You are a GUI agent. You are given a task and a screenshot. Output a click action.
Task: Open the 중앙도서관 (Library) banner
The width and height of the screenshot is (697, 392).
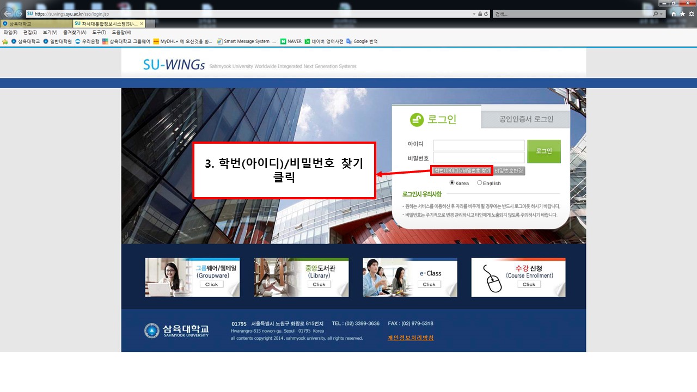click(301, 278)
